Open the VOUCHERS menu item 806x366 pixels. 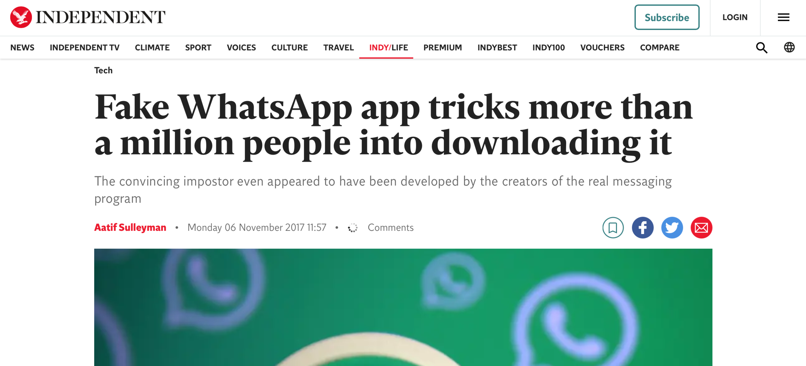602,48
